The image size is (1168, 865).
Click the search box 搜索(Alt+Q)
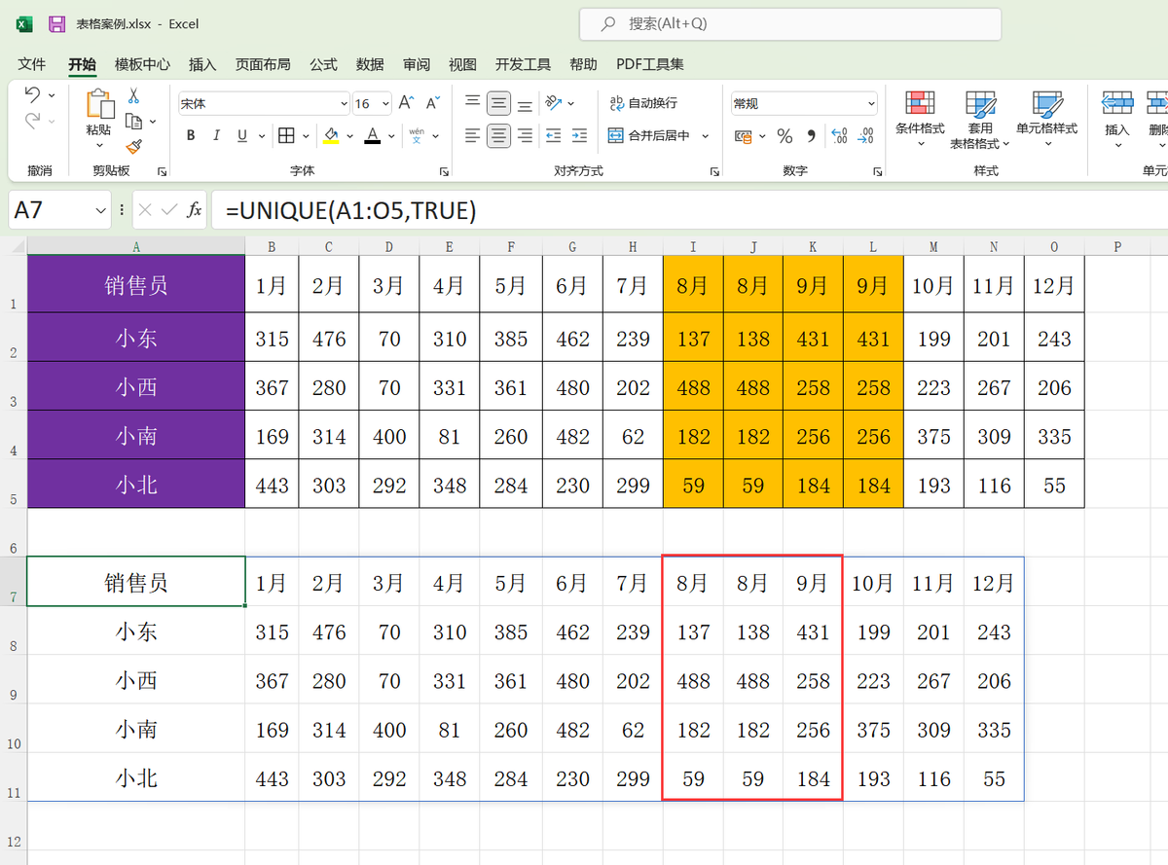point(790,23)
